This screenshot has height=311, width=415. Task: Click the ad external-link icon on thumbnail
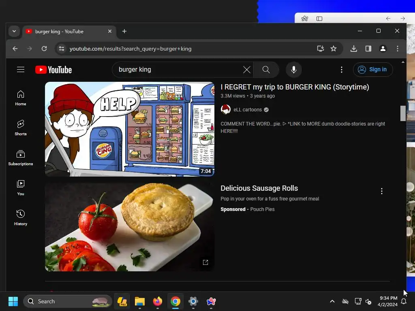[205, 262]
